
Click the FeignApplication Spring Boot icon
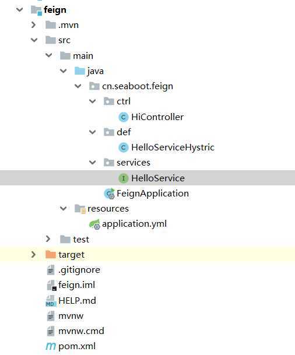(110, 194)
